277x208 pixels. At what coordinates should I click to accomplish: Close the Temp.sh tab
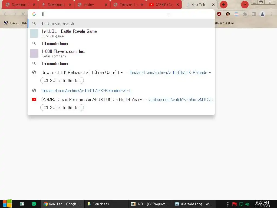coord(142,5)
